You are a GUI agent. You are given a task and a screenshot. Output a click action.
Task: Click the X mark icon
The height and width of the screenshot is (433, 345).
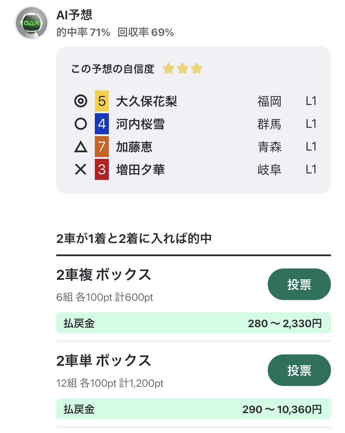click(80, 169)
